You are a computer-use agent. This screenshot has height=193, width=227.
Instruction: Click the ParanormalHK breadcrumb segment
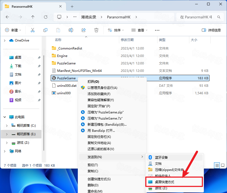click(x=119, y=17)
